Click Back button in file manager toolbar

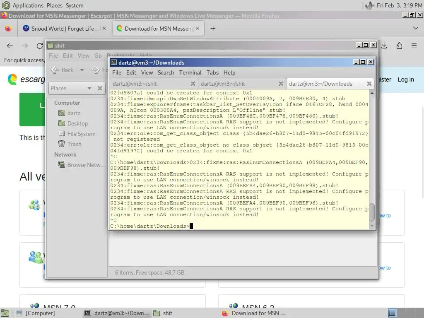pos(62,70)
